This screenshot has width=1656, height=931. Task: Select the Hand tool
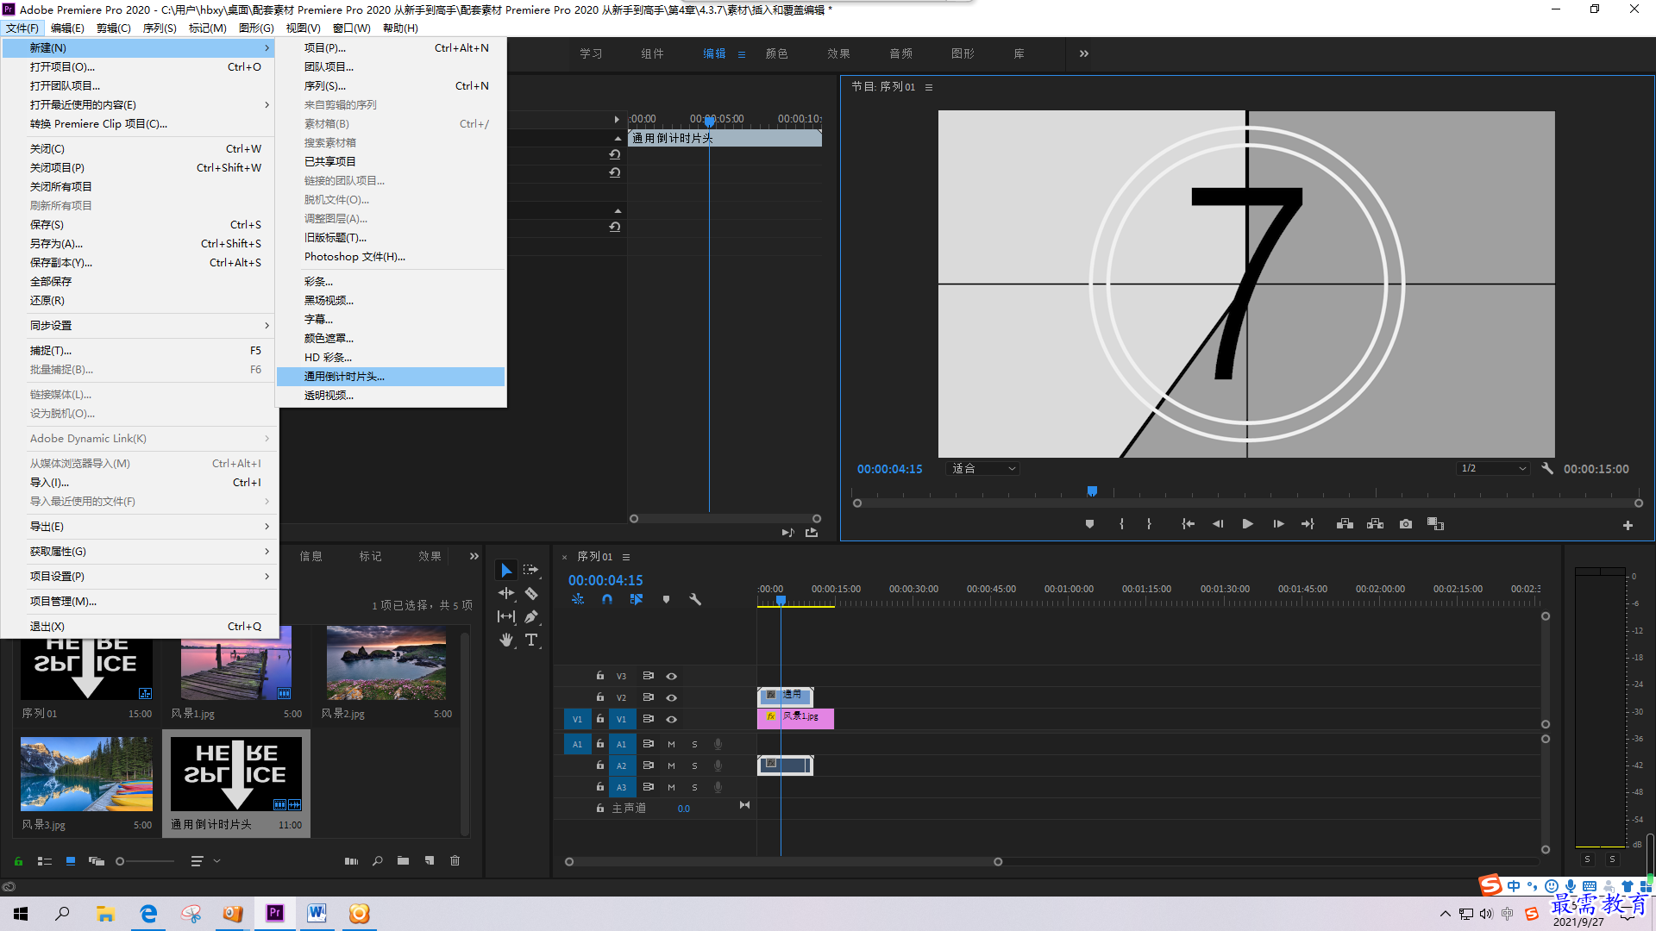(506, 640)
